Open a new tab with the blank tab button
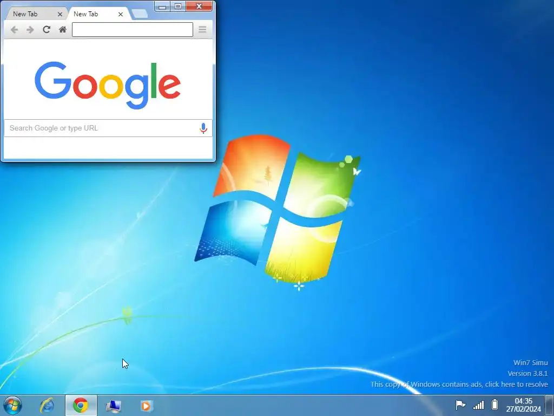554x416 pixels. 140,14
